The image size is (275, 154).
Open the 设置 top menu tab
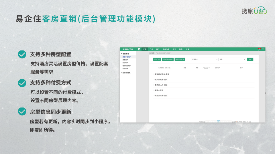tap(187, 49)
